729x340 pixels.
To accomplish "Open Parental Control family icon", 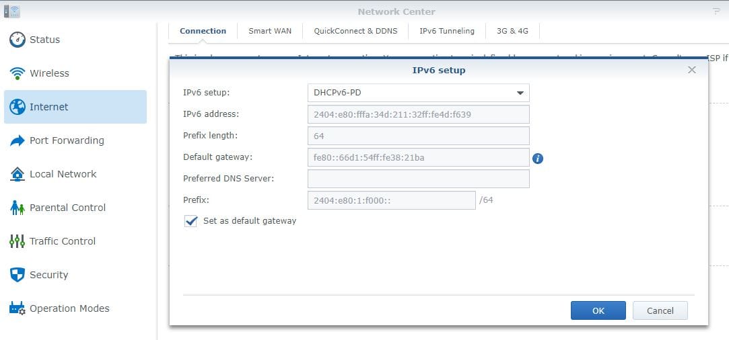I will coord(18,208).
